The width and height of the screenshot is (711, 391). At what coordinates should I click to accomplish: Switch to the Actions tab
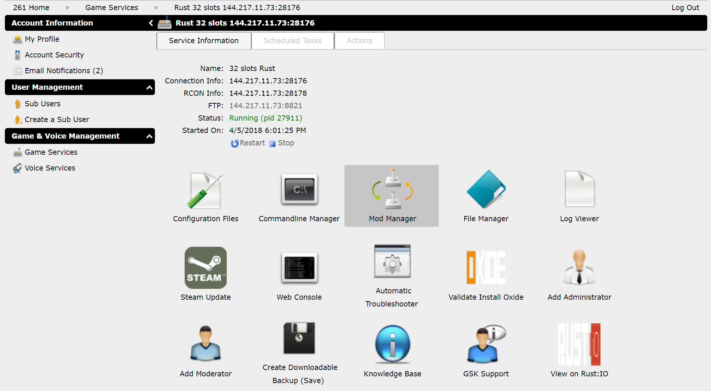pyautogui.click(x=359, y=41)
